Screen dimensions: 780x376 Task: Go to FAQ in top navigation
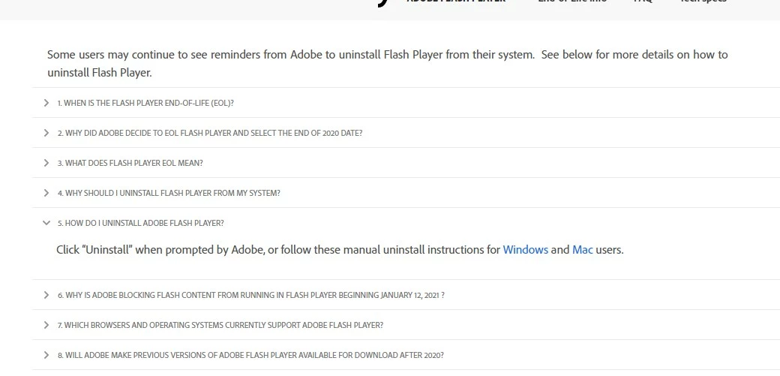643,2
